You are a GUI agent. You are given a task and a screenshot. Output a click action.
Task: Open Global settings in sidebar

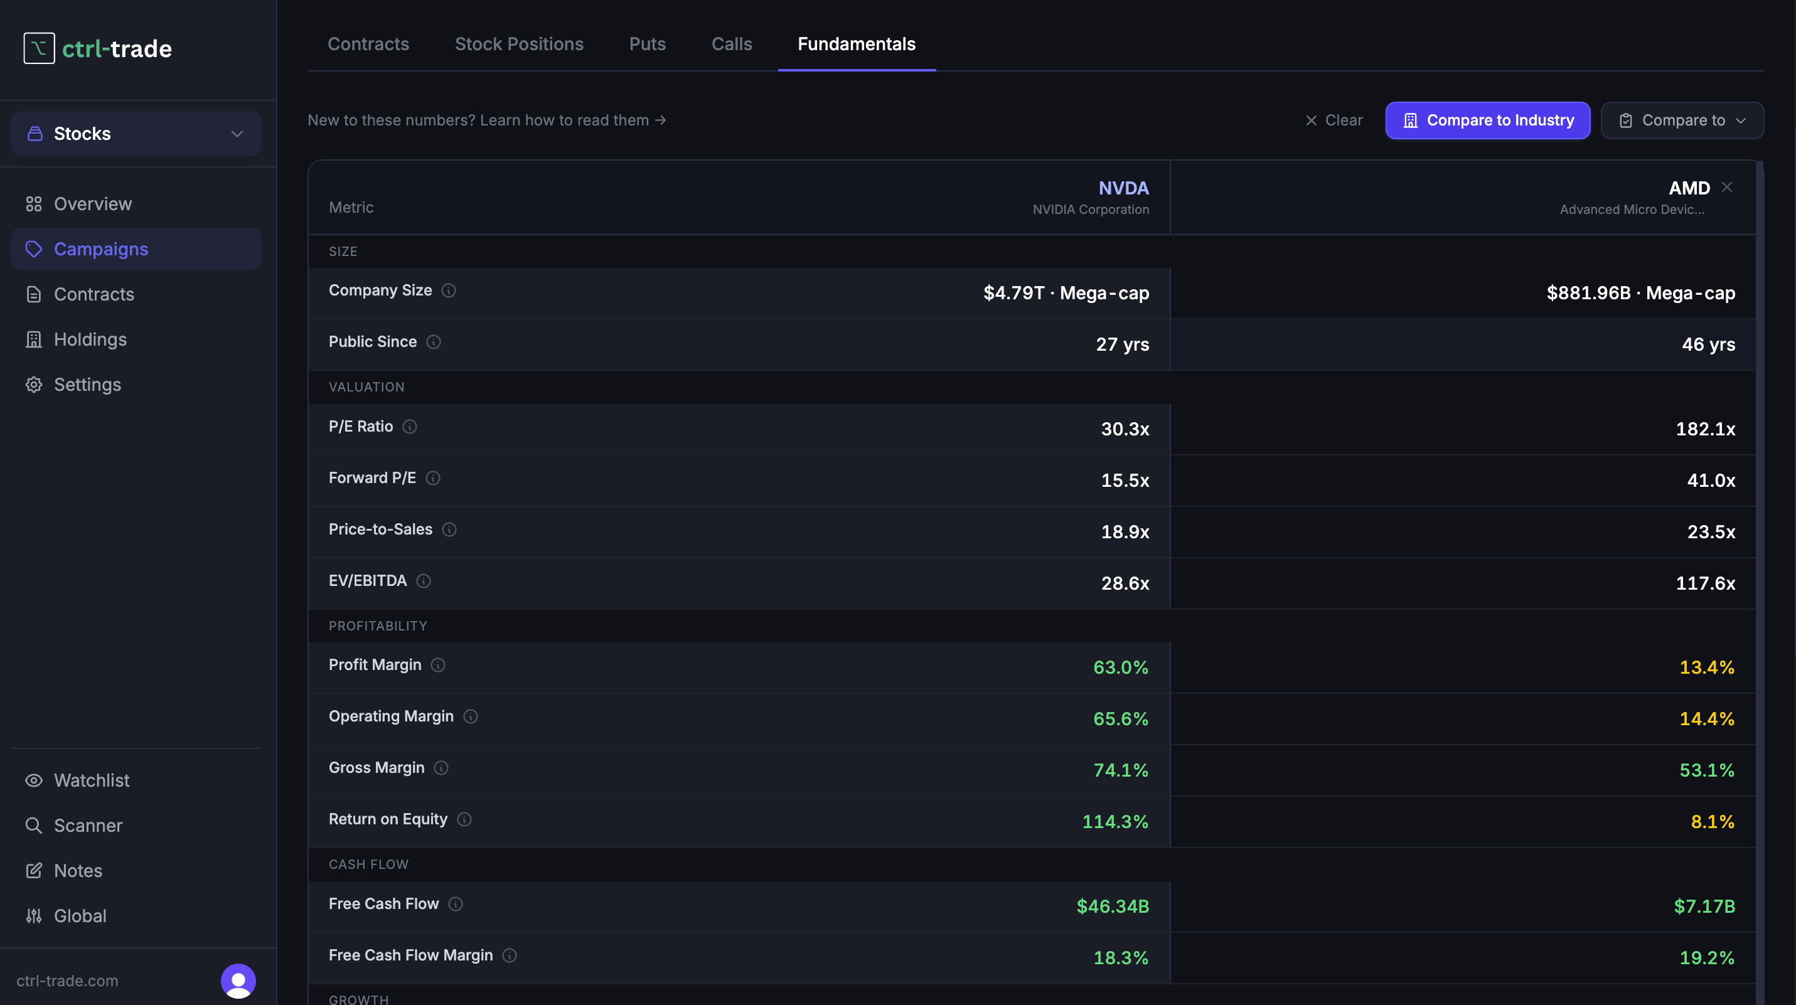[x=136, y=916]
